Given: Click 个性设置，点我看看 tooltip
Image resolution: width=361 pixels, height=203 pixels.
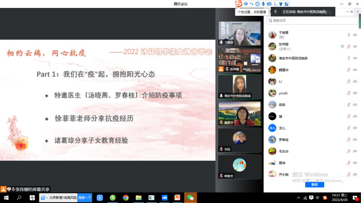Looking at the screenshot, I should [x=251, y=12].
